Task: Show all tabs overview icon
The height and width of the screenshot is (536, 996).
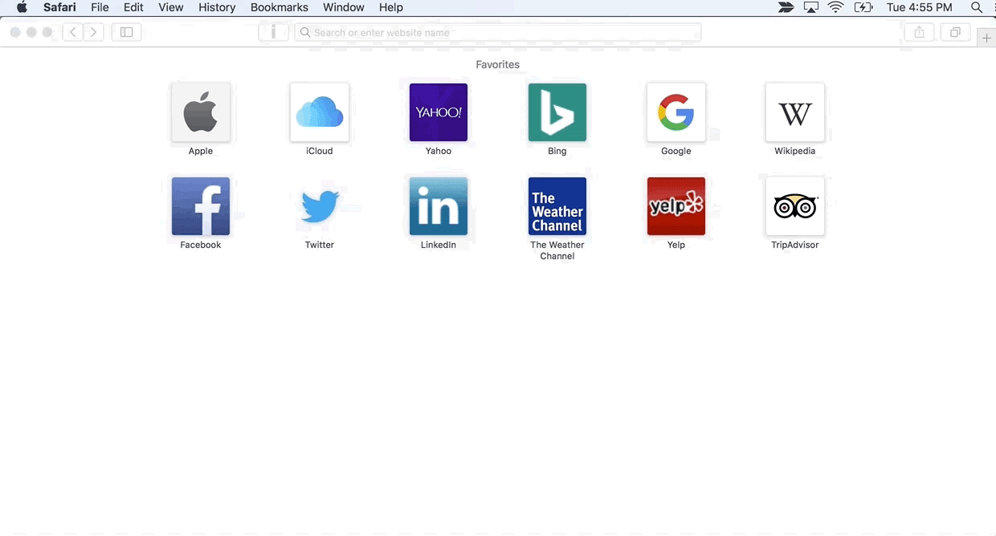Action: 955,32
